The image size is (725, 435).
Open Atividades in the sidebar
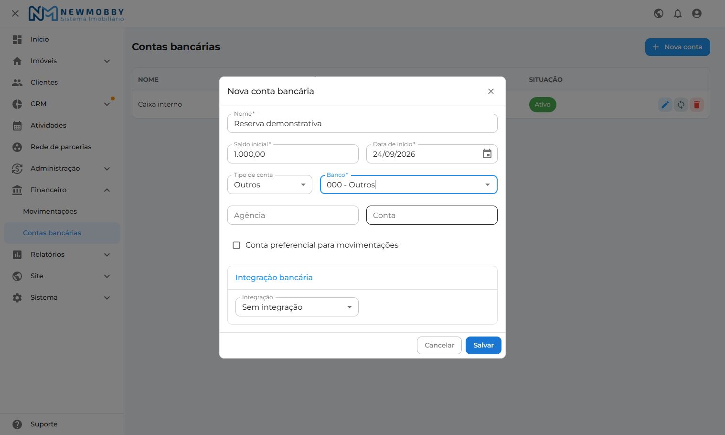tap(62, 125)
